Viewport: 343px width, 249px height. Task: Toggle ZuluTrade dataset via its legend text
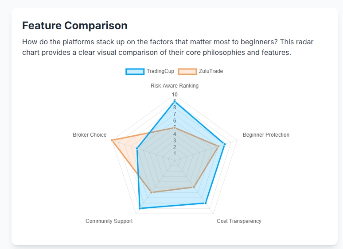(x=211, y=72)
